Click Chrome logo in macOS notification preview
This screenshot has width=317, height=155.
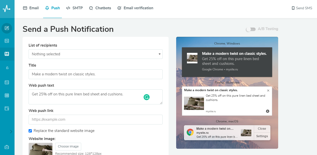pyautogui.click(x=190, y=132)
